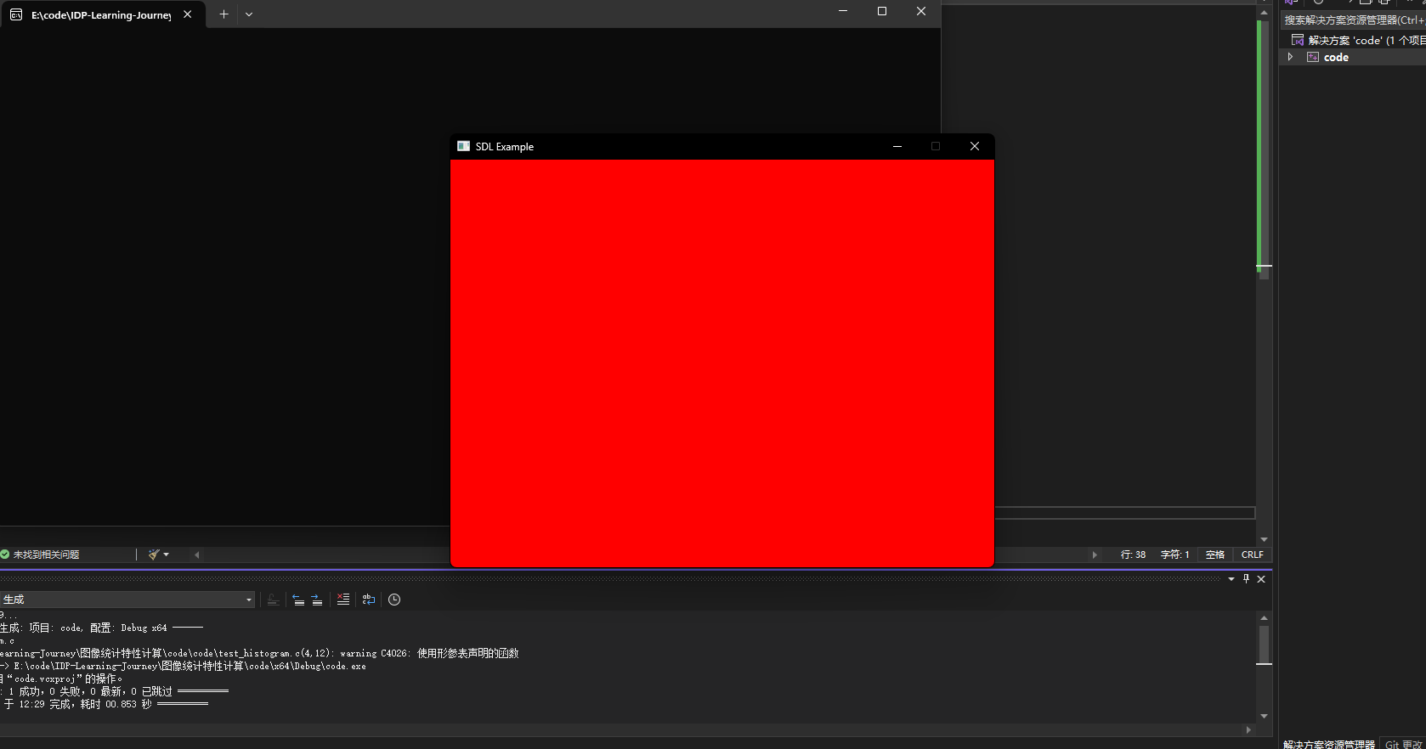Select the solution 'code' root node

click(x=1358, y=40)
